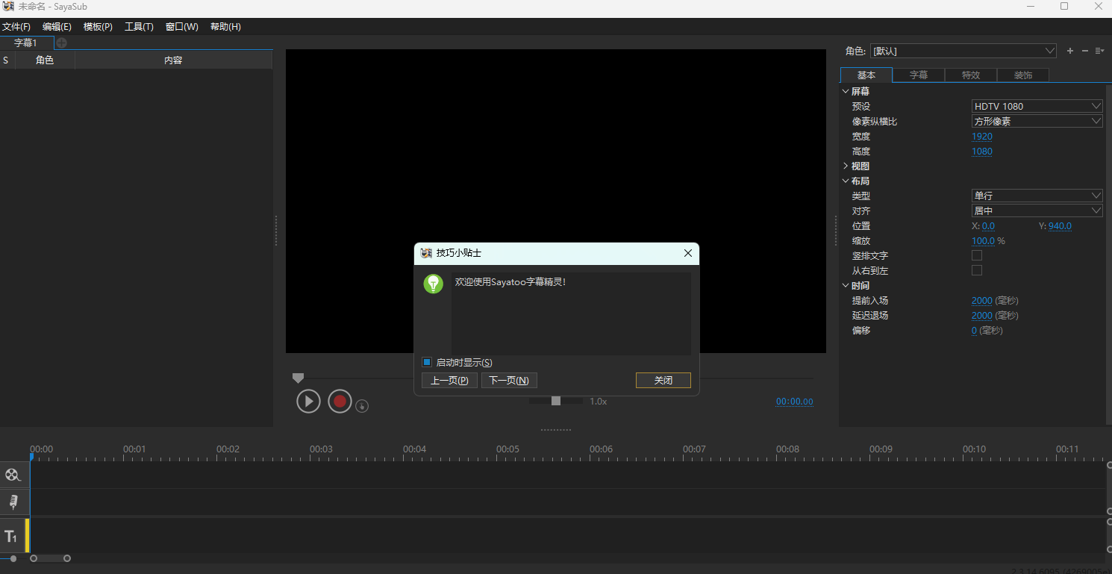Click the 00:00.00 timecode link
Screen dimensions: 1112x574
point(794,401)
